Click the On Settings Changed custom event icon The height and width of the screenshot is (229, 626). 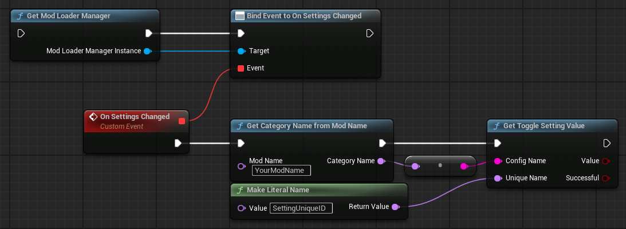click(x=93, y=117)
